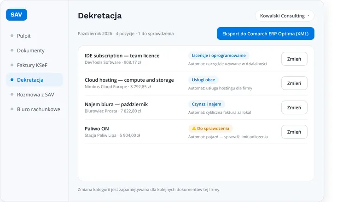Screen dimensions: 337x202
Task: Click Usługi obce category tag
Action: point(203,80)
